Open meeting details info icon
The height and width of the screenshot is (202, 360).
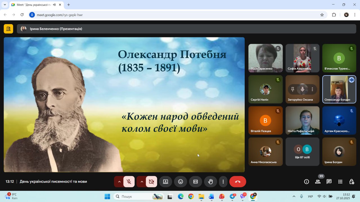[x=307, y=182]
